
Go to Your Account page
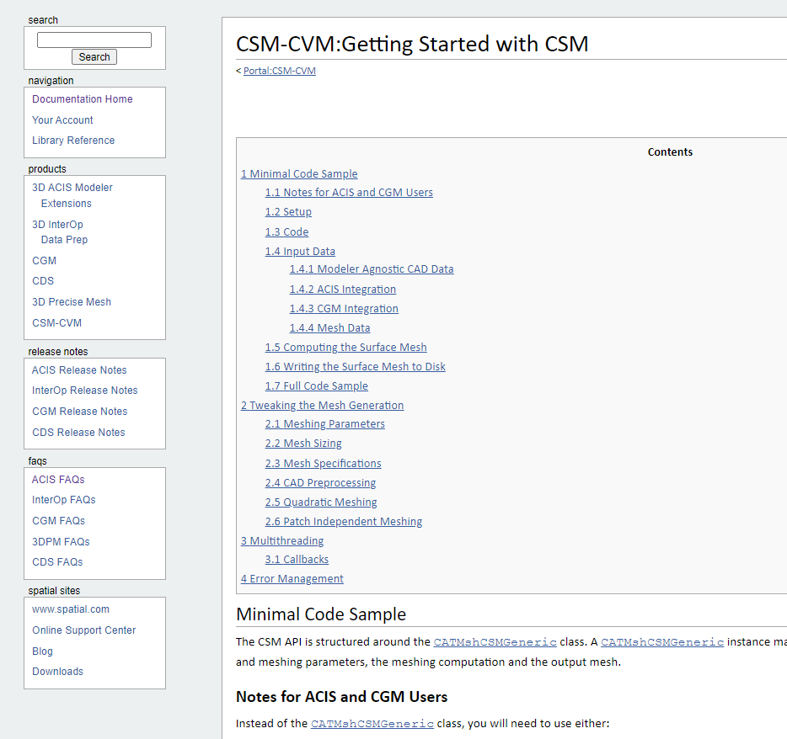point(62,120)
